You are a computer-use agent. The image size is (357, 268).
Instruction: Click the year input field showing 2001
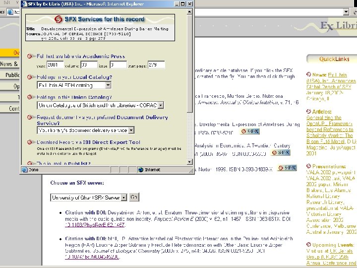[55, 65]
